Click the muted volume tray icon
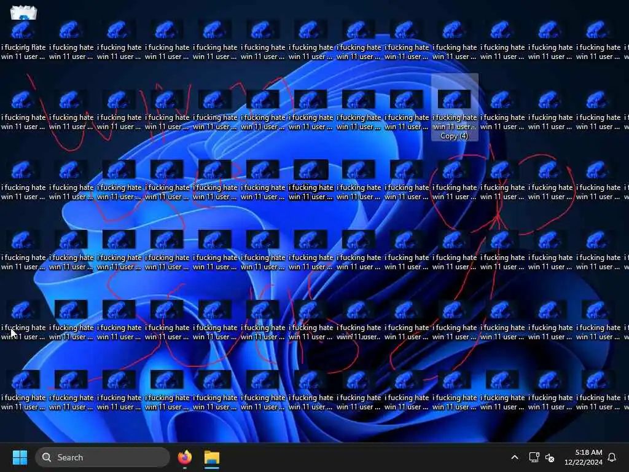 [x=550, y=457]
